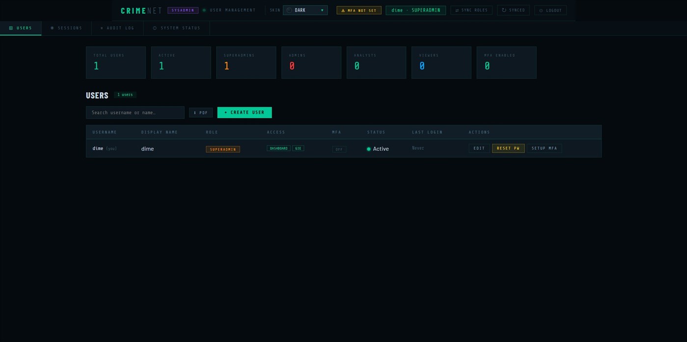Click the LOGOUT button
Viewport: 687px width, 342px height.
(x=550, y=10)
